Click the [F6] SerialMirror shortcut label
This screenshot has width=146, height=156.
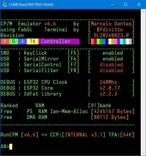[73, 59]
